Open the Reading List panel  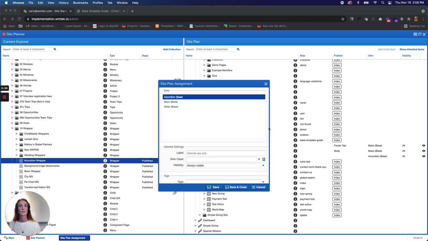414,26
